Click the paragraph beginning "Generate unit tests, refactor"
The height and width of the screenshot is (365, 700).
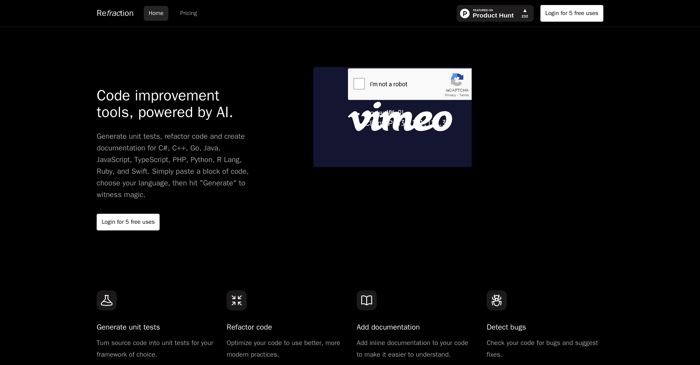[x=173, y=165]
